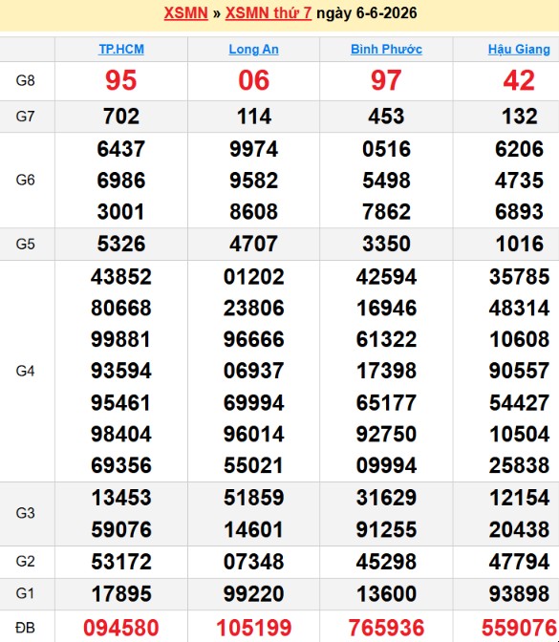Image resolution: width=559 pixels, height=642 pixels.
Task: Click TP.HCM G8 number 95
Action: click(x=121, y=80)
